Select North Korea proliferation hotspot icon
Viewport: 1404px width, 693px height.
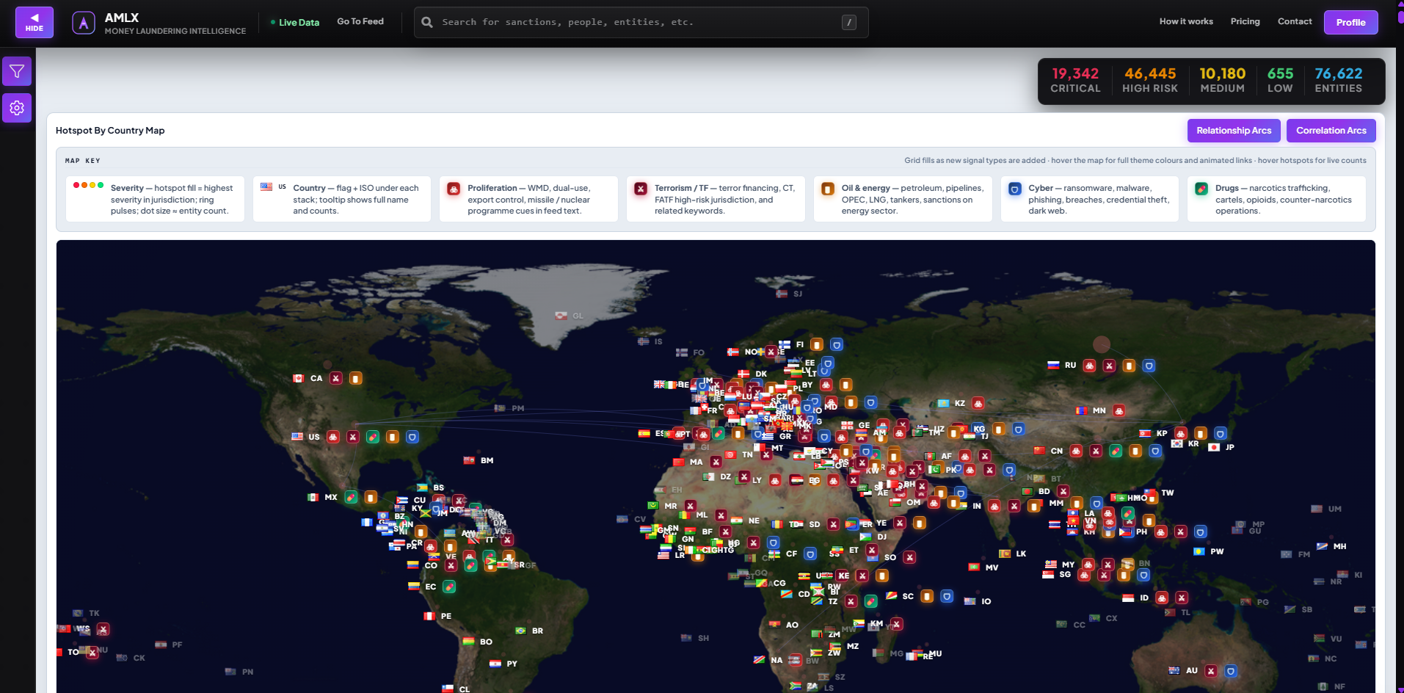1181,433
